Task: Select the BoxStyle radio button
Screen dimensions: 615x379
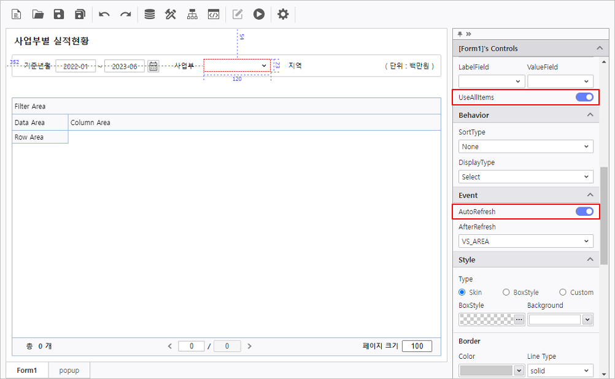Action: (x=506, y=293)
